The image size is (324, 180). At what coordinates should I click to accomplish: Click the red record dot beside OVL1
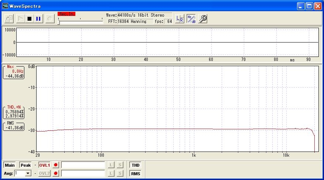56,165
